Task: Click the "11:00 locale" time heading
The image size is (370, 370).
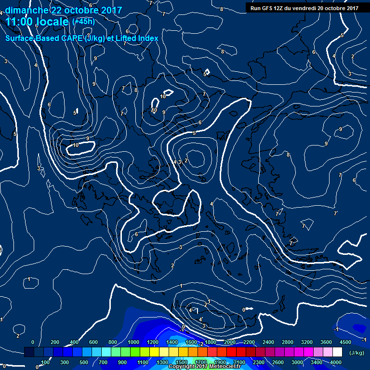Action: 37,22
